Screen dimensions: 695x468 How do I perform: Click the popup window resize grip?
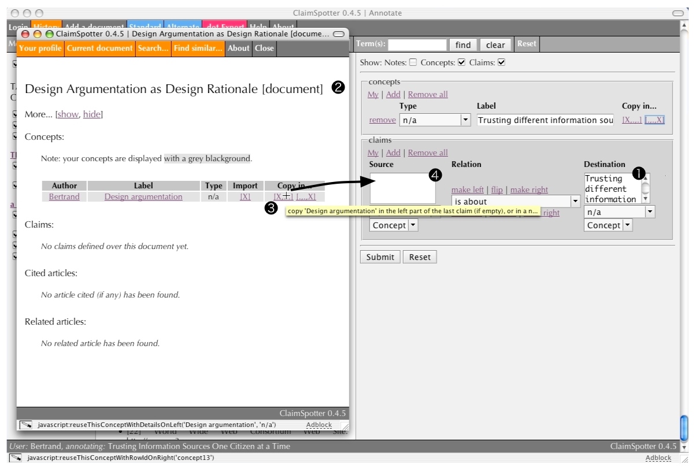tap(345, 426)
